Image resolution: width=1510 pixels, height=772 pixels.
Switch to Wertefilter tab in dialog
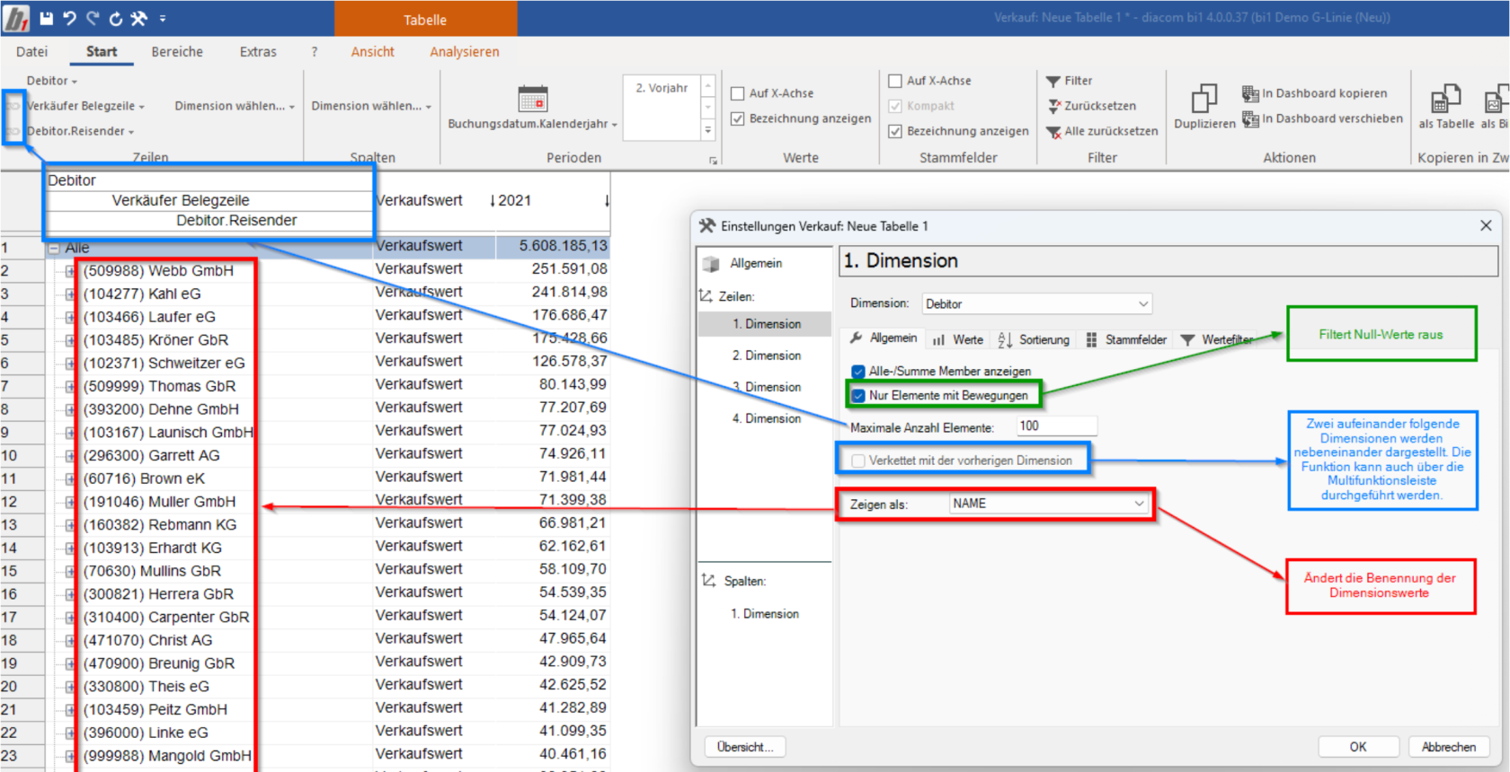click(1216, 339)
